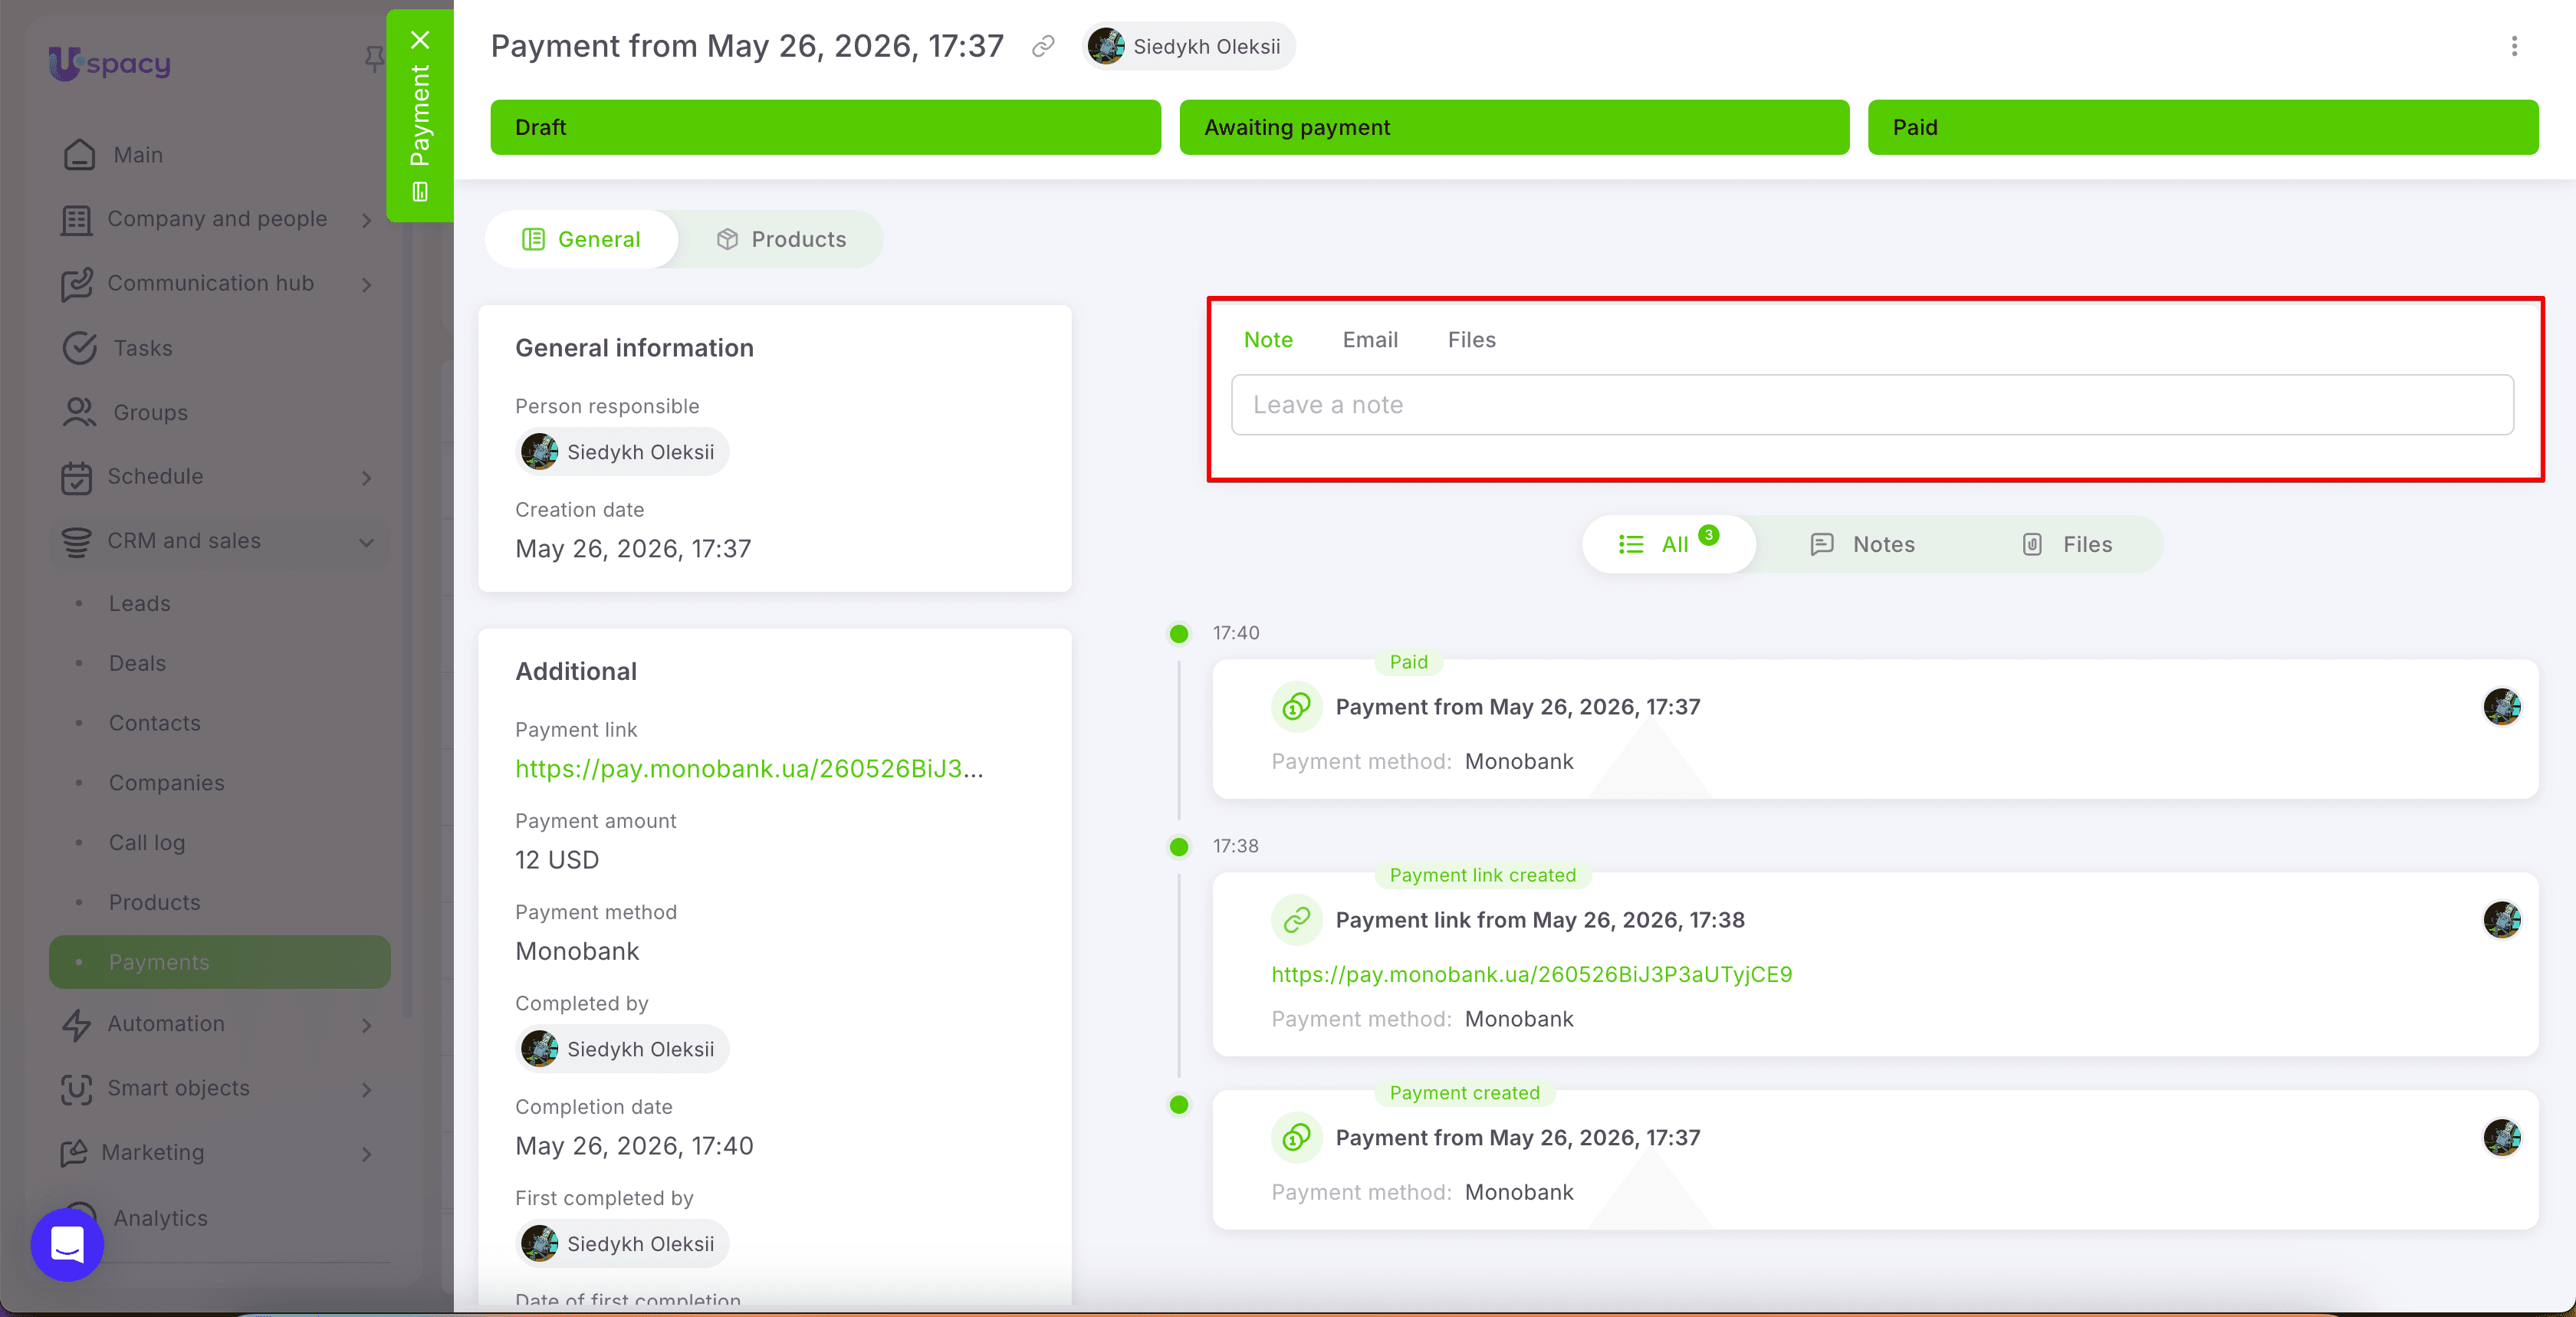Screen dimensions: 2576x1317
Task: Click CRM and sales stack icon
Action: 76,541
